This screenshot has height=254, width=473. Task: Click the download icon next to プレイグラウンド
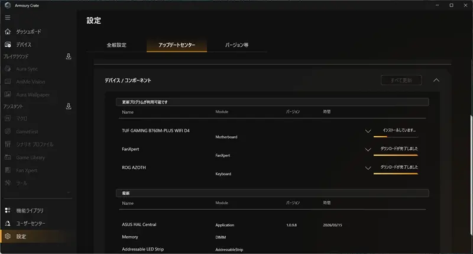click(x=69, y=57)
